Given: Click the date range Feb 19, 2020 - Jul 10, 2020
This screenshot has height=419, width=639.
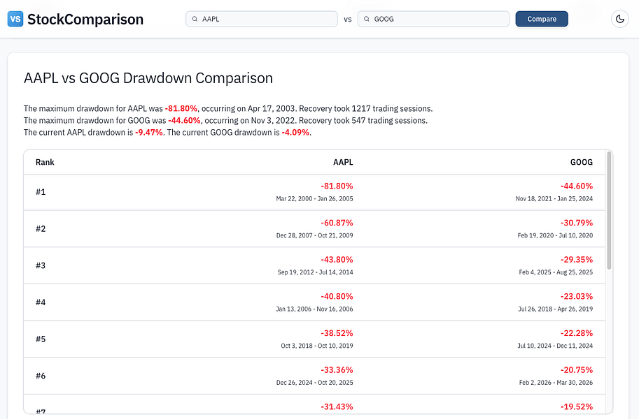Looking at the screenshot, I should click(555, 235).
